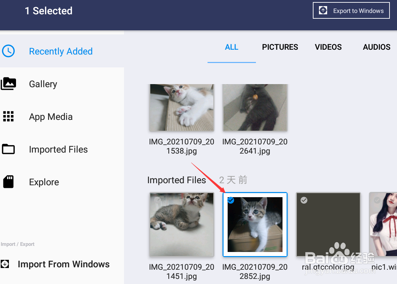The image size is (397, 284).
Task: Switch to the VIDEOS tab
Action: (x=328, y=47)
